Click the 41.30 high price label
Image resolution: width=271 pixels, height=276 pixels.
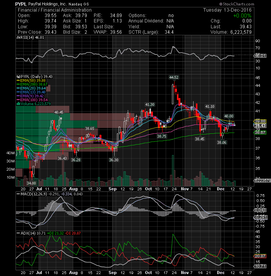[150, 105]
